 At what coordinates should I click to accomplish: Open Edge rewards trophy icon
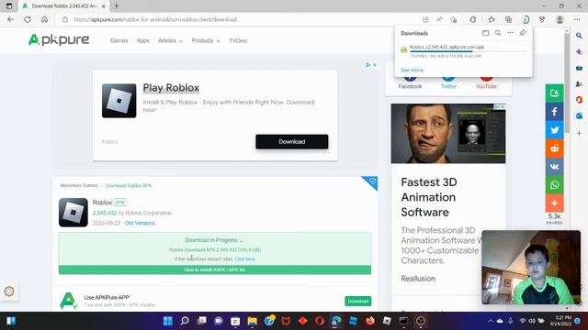542,19
